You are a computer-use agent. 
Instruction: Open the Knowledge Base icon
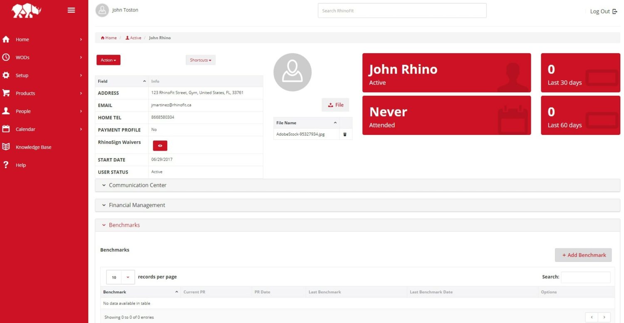pyautogui.click(x=7, y=147)
